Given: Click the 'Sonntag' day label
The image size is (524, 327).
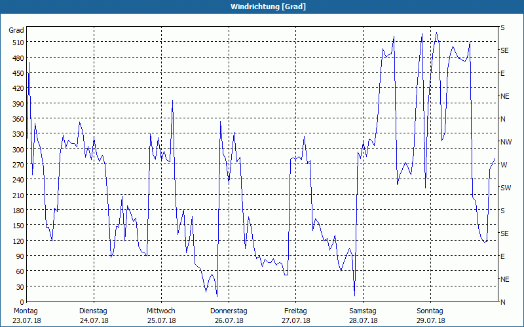Looking at the screenshot, I should [430, 311].
